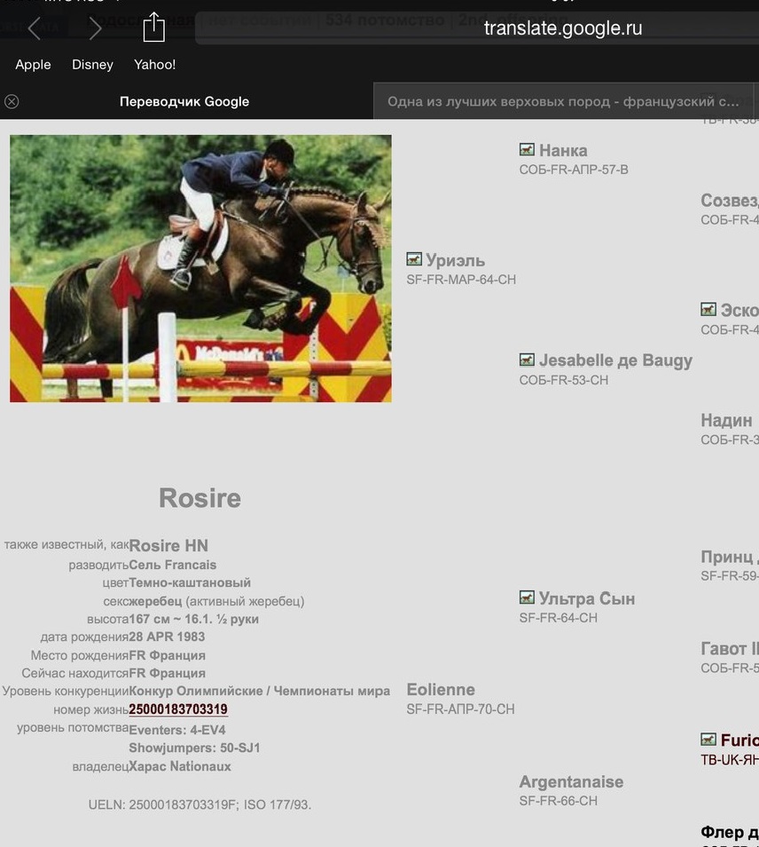Viewport: 759px width, 847px height.
Task: Click the Rosire horse name heading
Action: pos(200,498)
